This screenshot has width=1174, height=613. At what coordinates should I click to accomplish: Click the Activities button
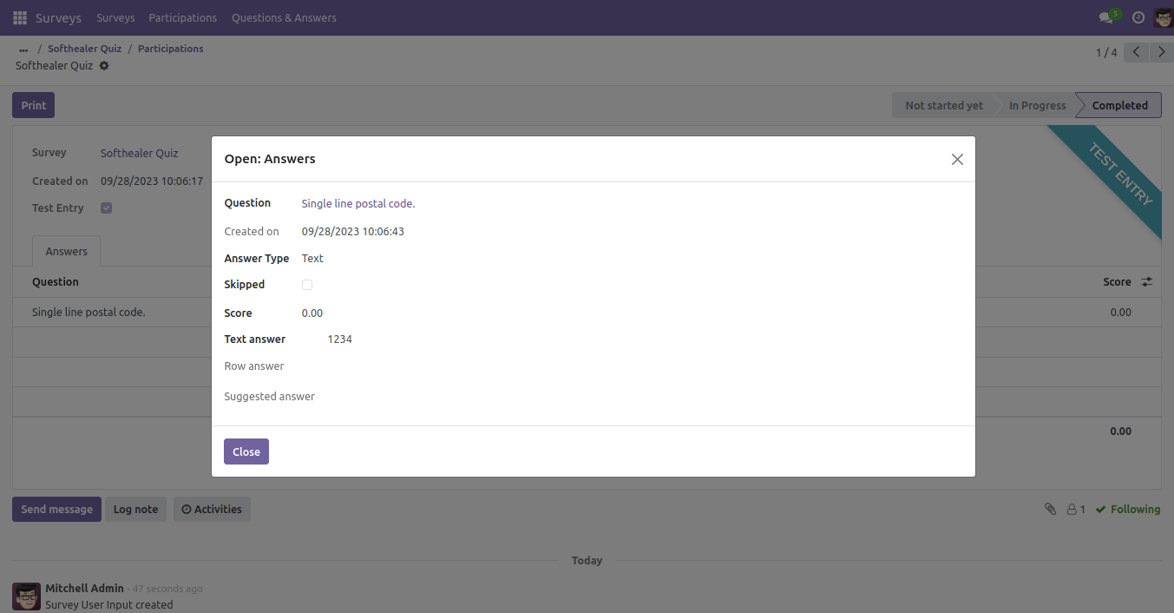tap(212, 510)
